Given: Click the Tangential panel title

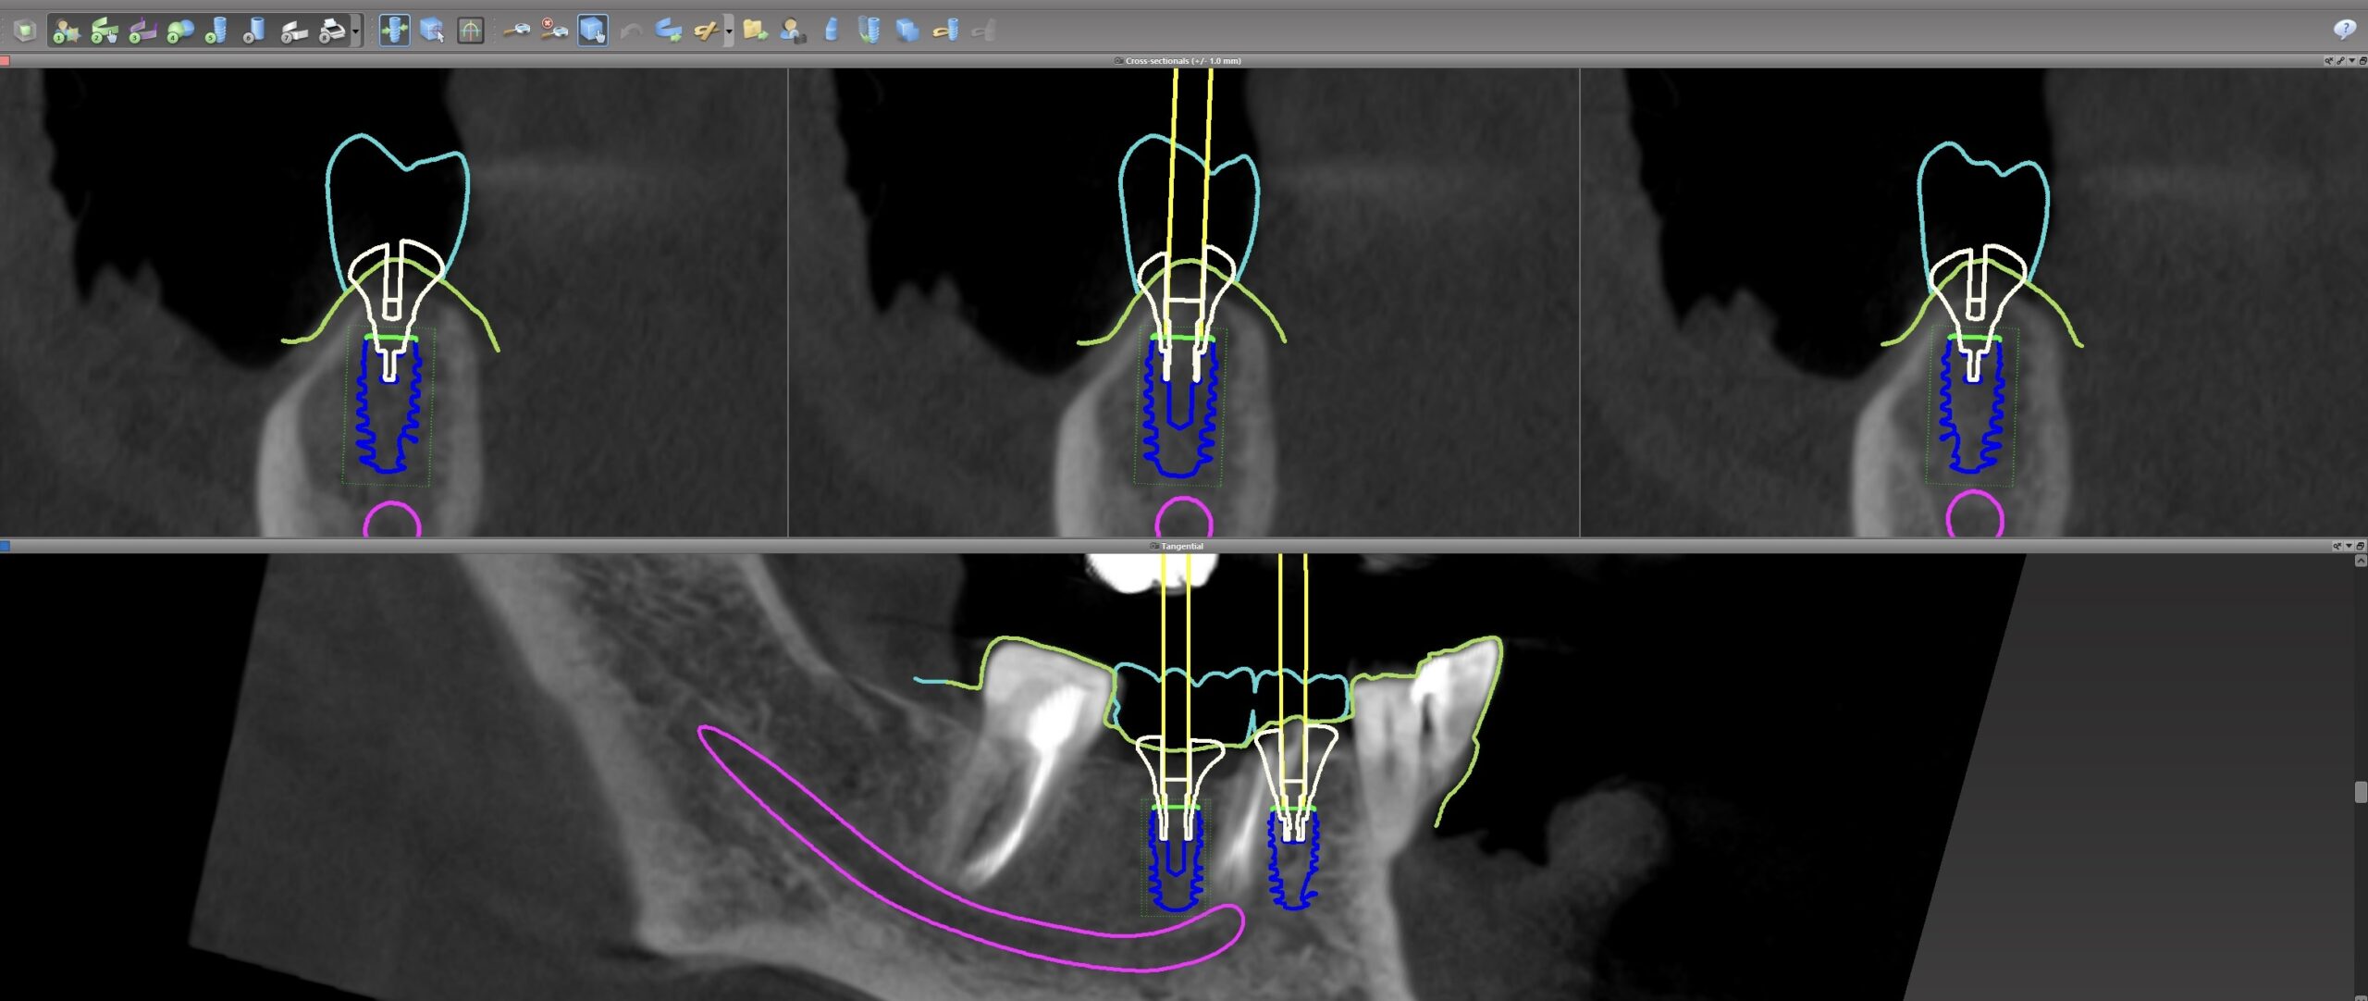Looking at the screenshot, I should [x=1181, y=546].
